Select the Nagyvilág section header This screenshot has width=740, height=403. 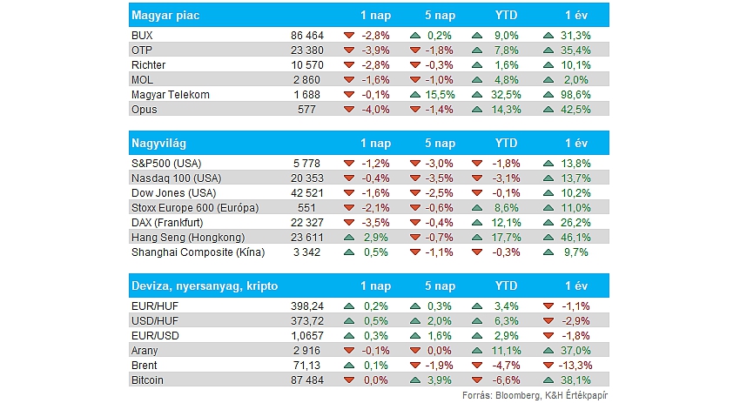pyautogui.click(x=369, y=143)
